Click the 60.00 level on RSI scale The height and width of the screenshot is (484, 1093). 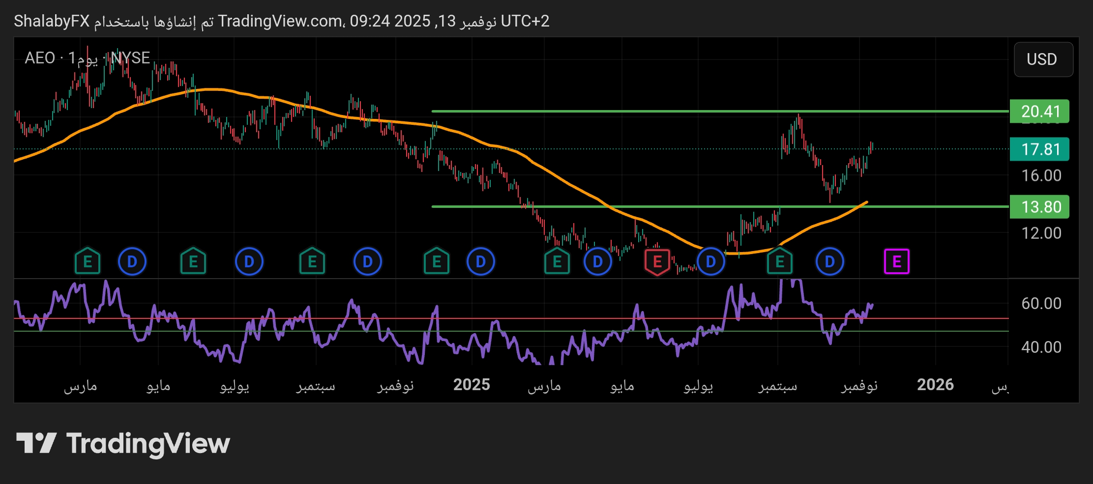coord(1041,304)
